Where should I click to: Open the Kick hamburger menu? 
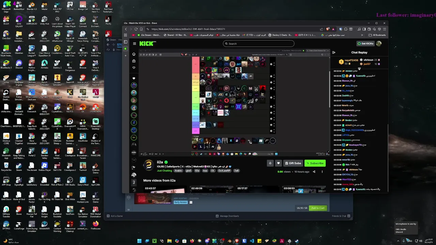(135, 44)
